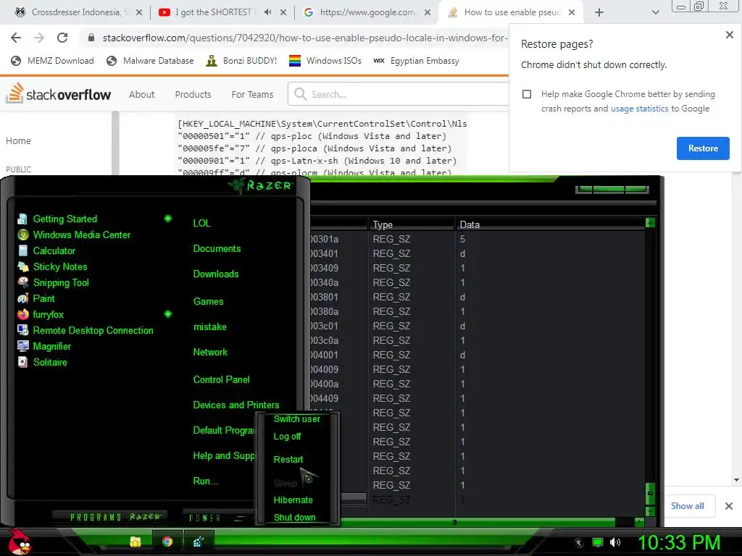The image size is (742, 556).
Task: Open Sticky Notes
Action: [x=52, y=266]
